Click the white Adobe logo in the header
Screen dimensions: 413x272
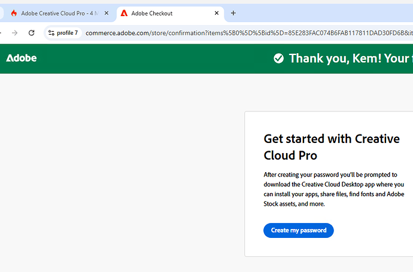(22, 58)
